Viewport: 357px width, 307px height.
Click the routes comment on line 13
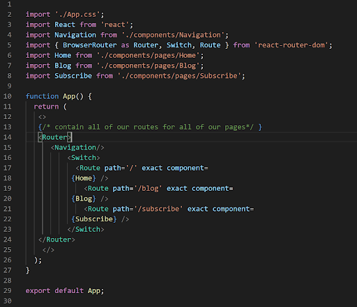(x=150, y=127)
